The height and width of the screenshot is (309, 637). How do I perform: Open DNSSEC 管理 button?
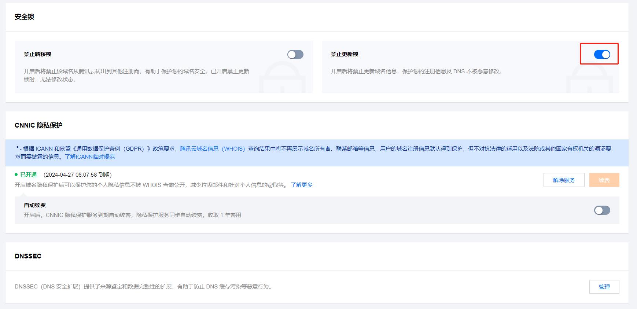click(x=604, y=287)
